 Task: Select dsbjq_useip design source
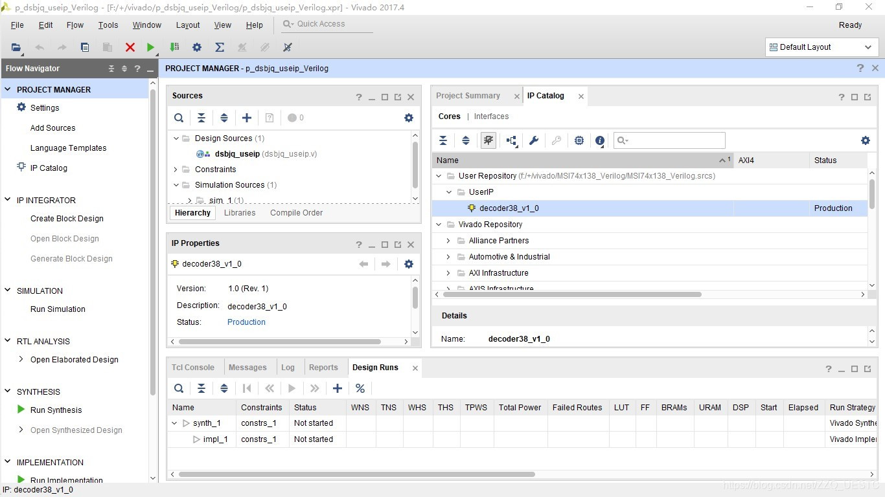tap(237, 154)
